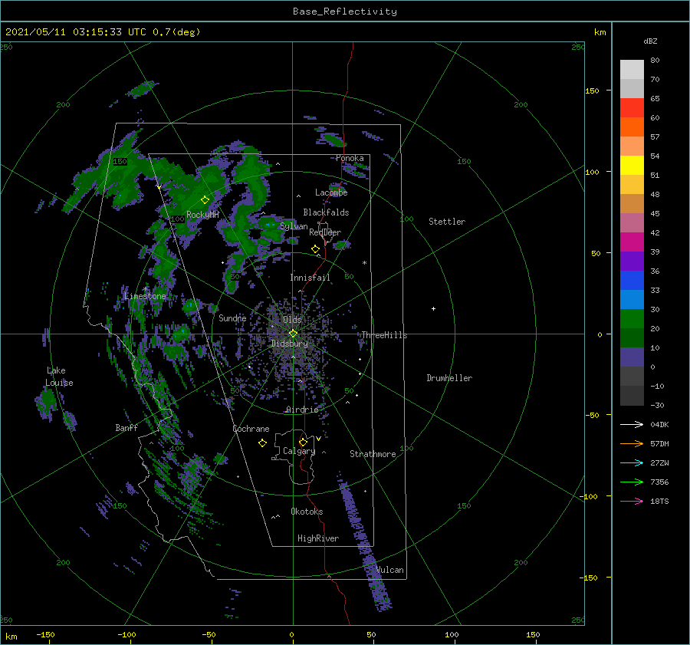This screenshot has height=645, width=690.
Task: Click the green 7356 arrow in legend
Action: (x=632, y=482)
